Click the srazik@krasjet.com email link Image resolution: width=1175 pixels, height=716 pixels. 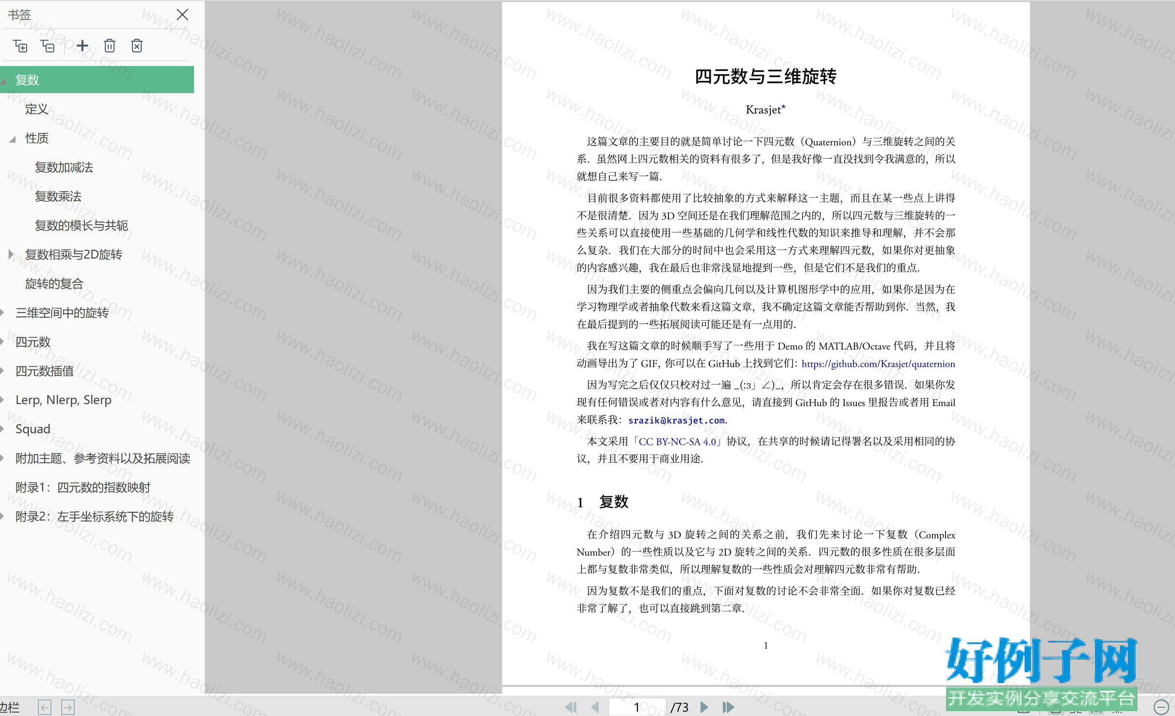coord(676,421)
